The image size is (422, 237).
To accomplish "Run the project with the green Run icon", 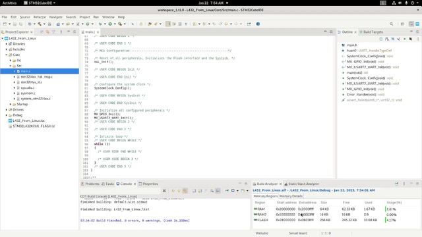I will click(x=110, y=24).
